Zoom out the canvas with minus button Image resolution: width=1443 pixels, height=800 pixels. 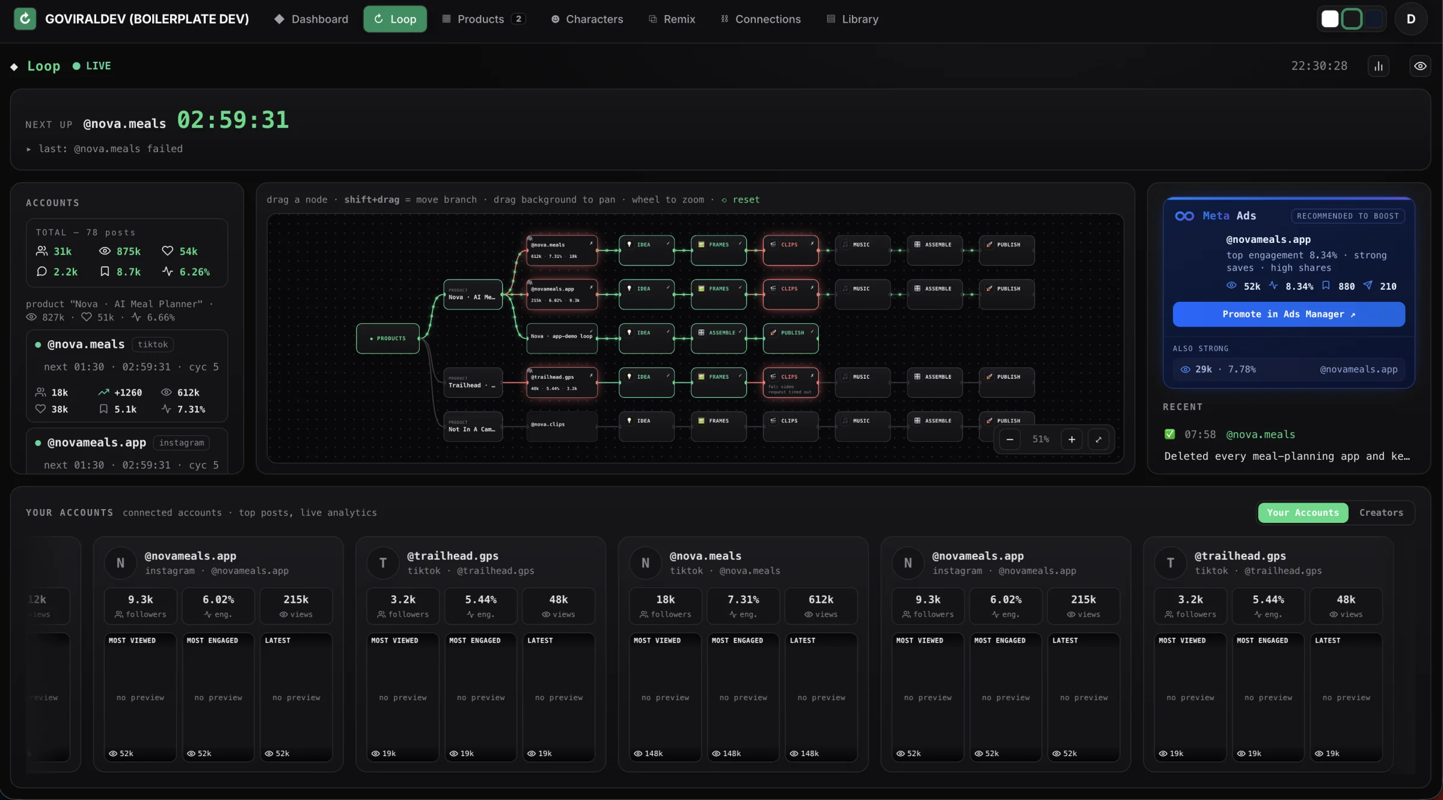click(1009, 439)
